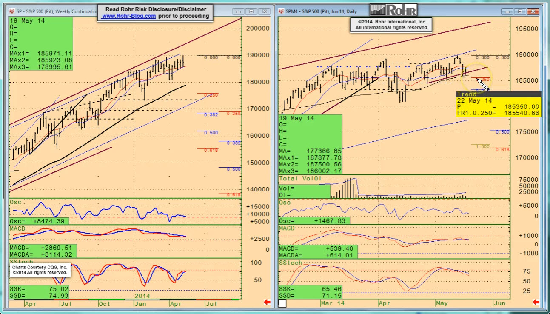Tick the white box at daily chart bottom-left
Screen dimensions: 550x314
pyautogui.click(x=282, y=303)
